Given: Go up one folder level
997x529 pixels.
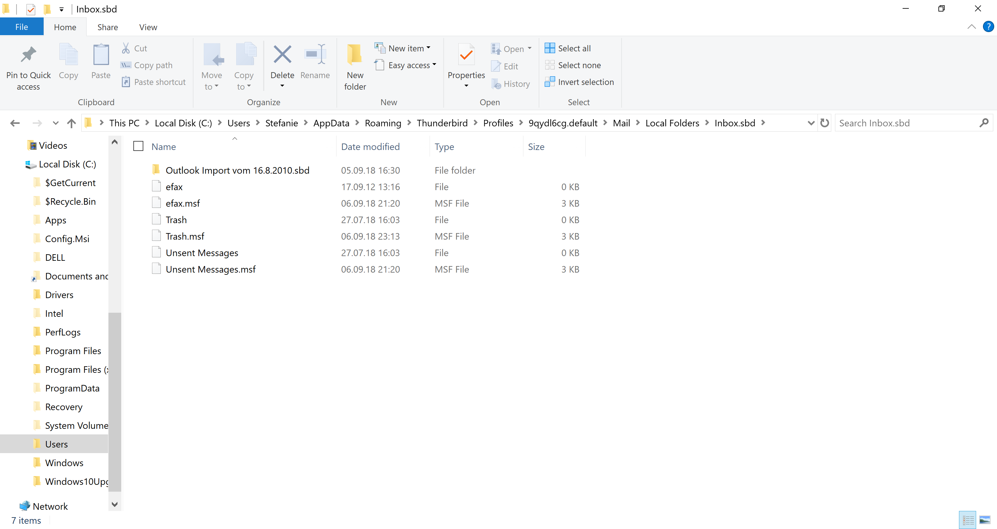Looking at the screenshot, I should tap(72, 123).
